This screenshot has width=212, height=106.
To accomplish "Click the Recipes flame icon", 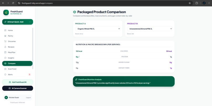I will (x=5, y=47).
